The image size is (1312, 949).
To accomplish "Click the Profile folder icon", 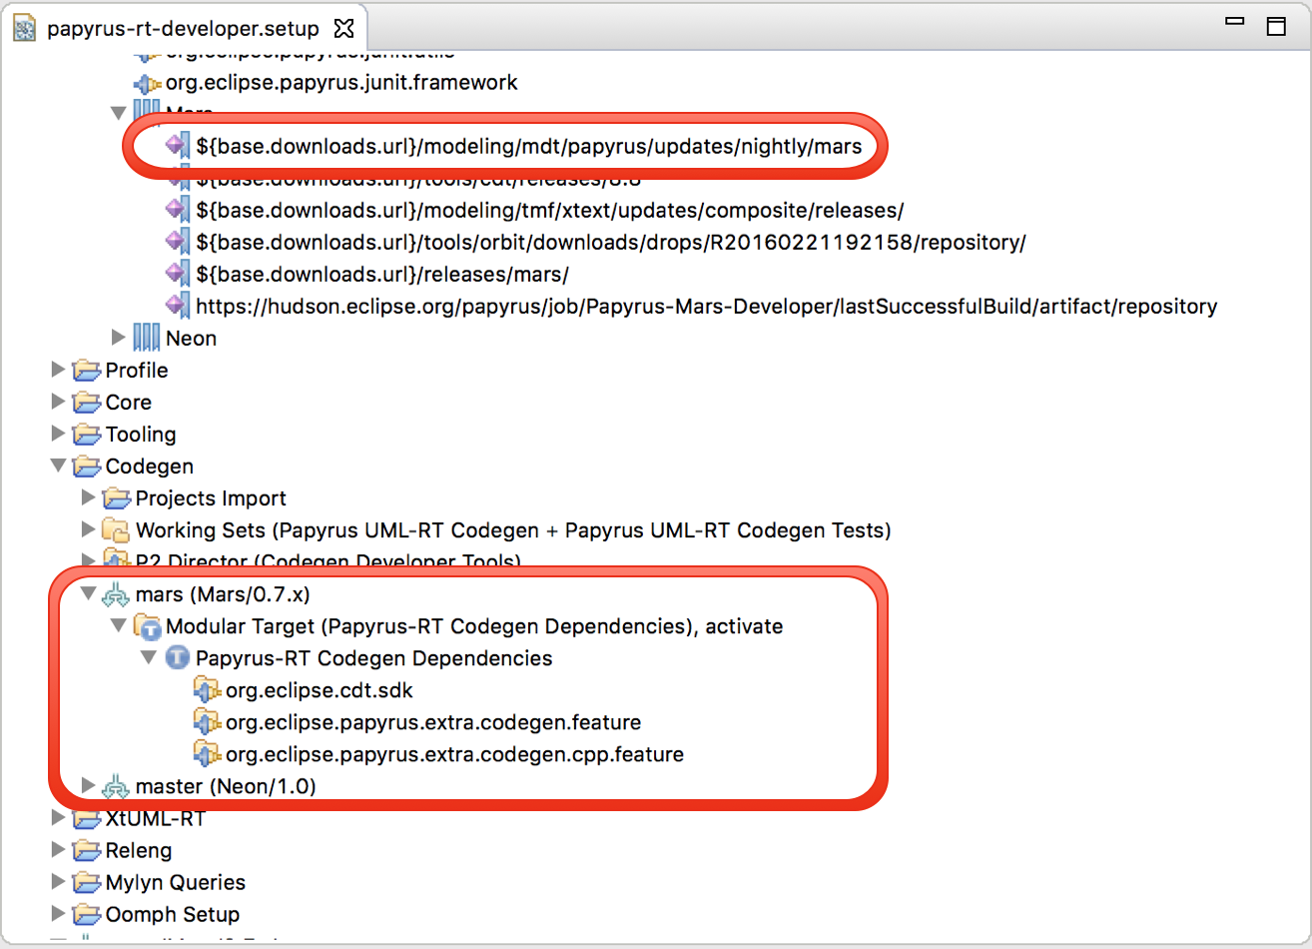I will point(87,371).
